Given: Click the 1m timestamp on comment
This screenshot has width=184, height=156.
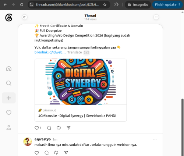Looking at the screenshot, I should 55,139.
